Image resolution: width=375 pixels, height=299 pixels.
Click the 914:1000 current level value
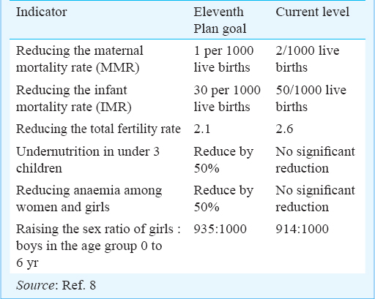point(302,229)
